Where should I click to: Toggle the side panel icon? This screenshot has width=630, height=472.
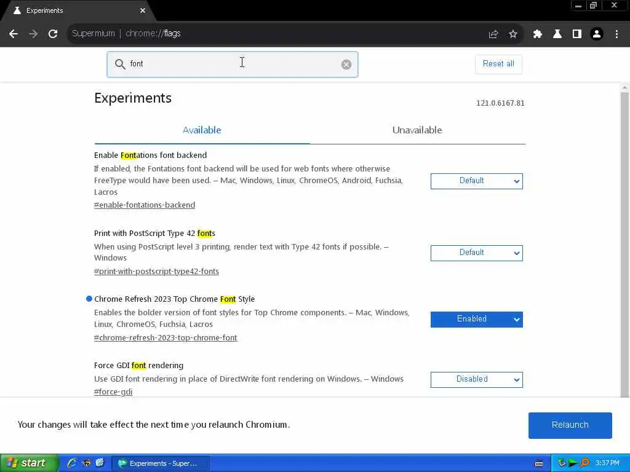tap(577, 34)
